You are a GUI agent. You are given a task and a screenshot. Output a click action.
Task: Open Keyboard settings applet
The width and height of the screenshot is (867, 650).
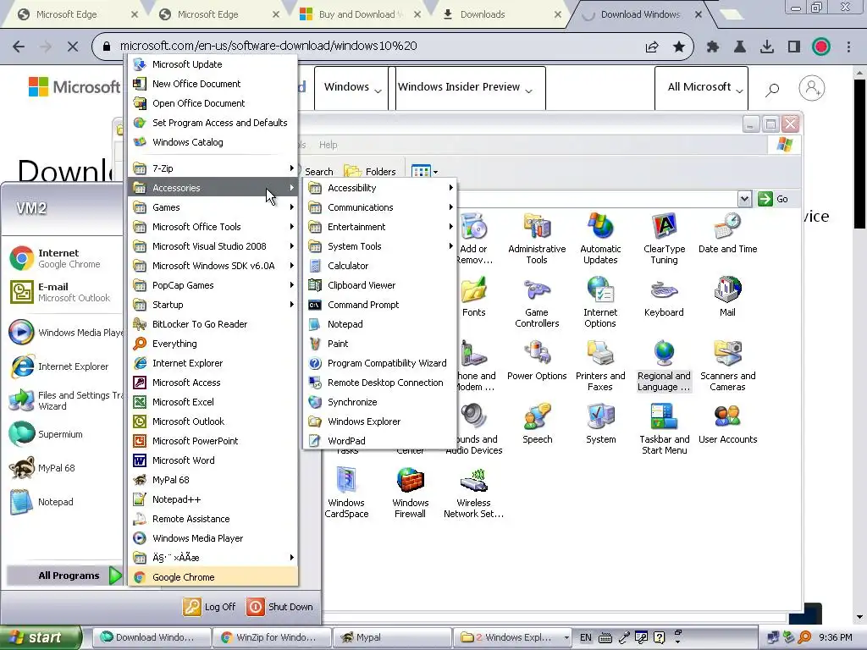point(664,297)
